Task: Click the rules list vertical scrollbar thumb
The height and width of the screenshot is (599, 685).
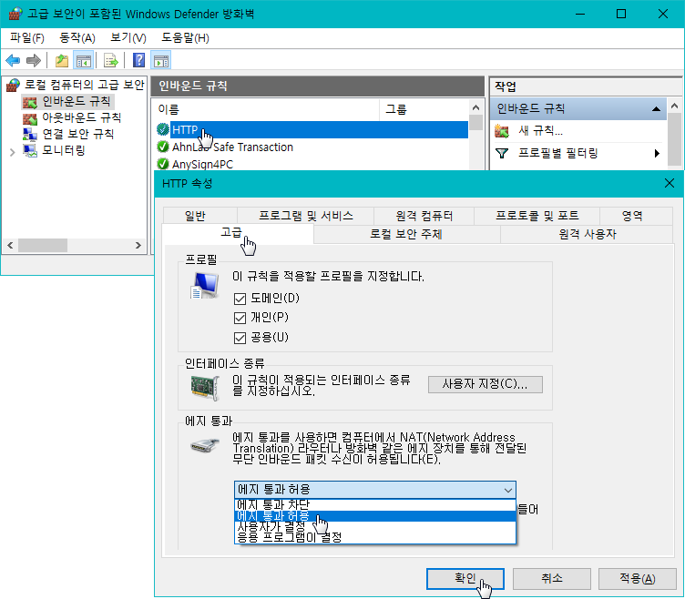Action: point(475,122)
